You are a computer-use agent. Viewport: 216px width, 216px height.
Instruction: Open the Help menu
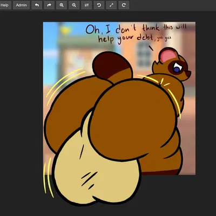[5, 5]
